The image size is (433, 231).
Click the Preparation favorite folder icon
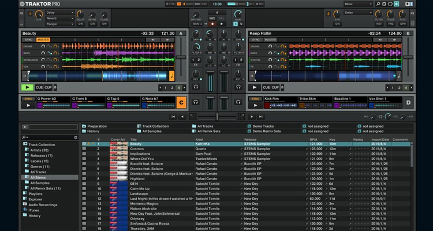pos(84,126)
